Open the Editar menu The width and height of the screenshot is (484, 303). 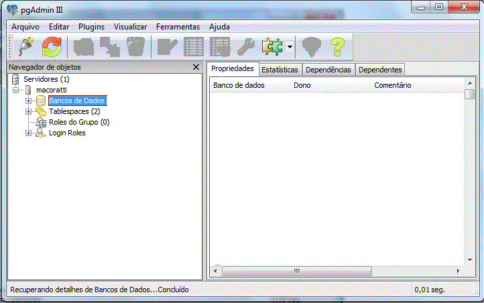(59, 27)
